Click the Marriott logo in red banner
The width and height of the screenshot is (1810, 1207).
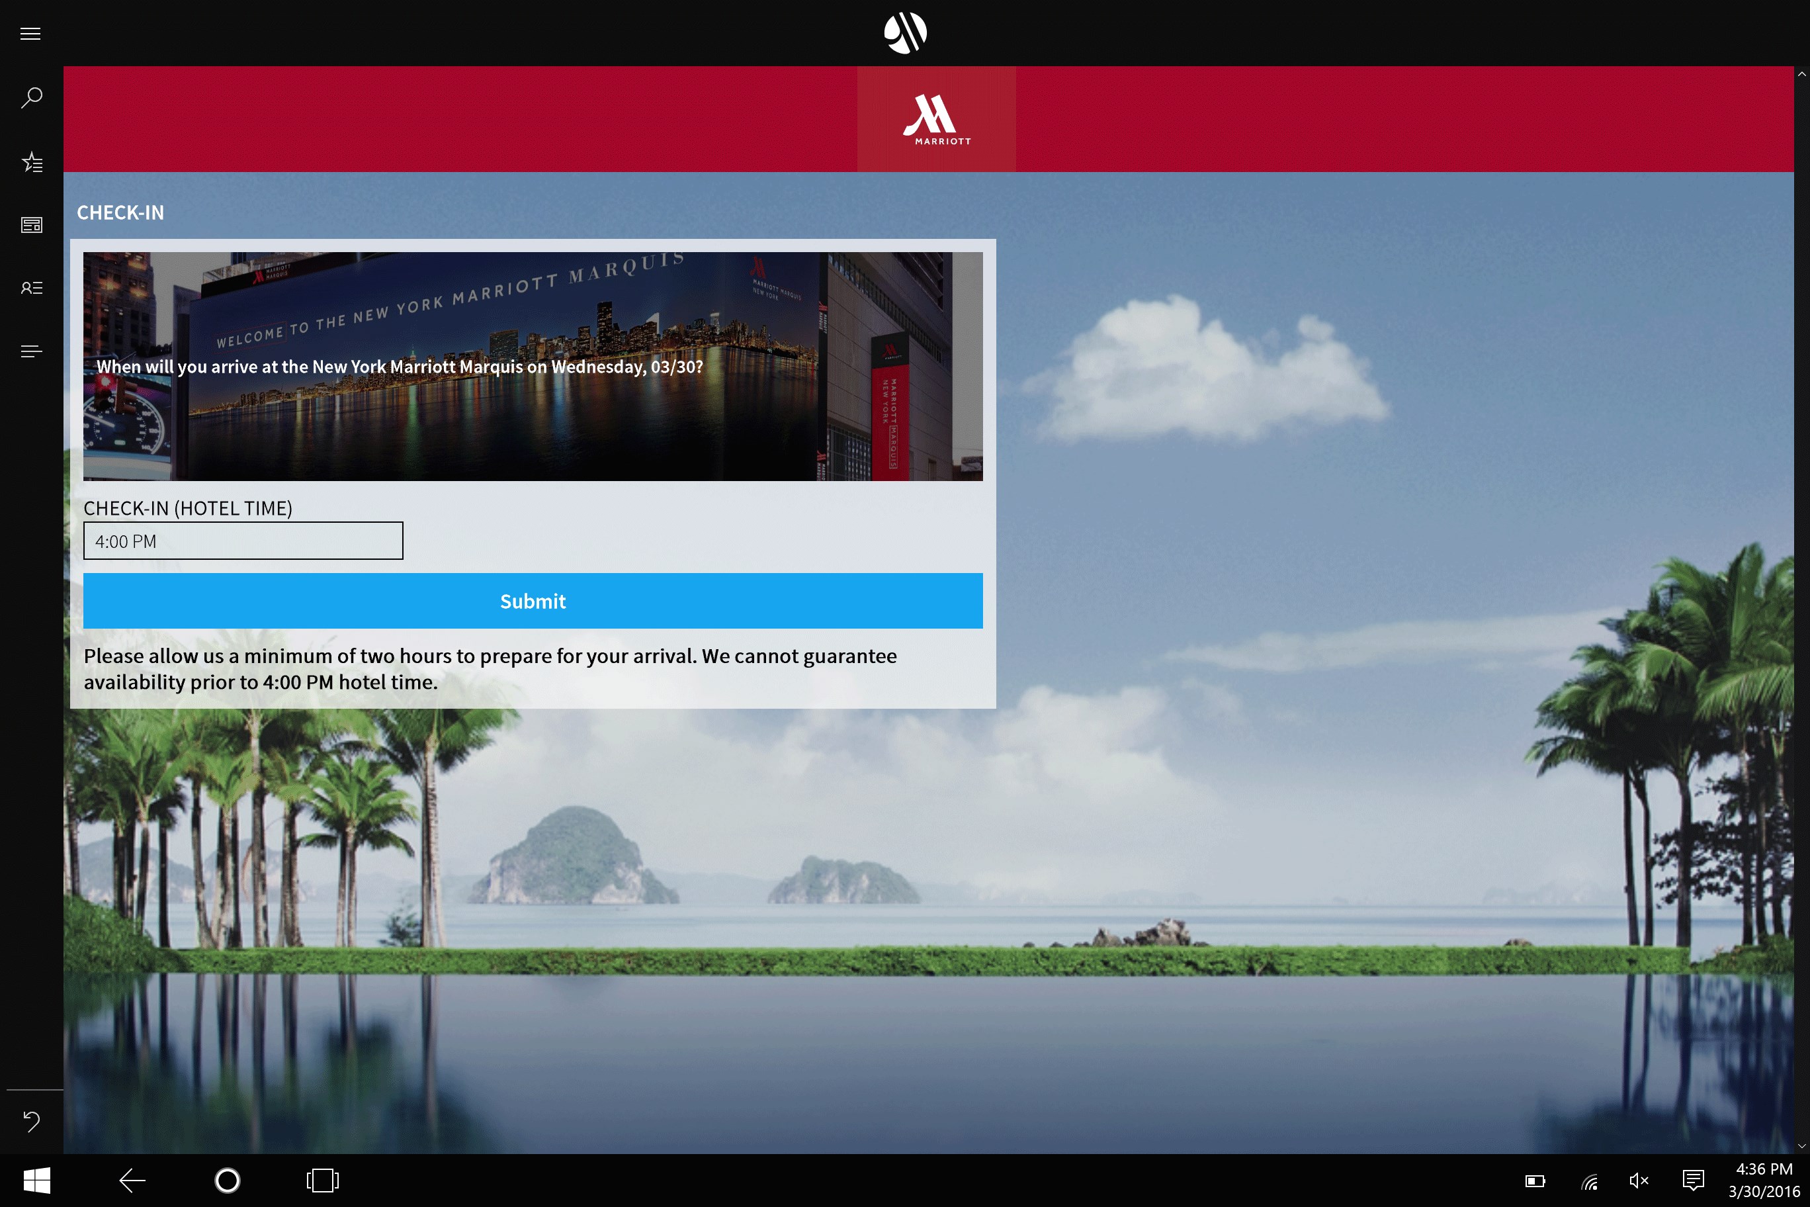(x=936, y=119)
